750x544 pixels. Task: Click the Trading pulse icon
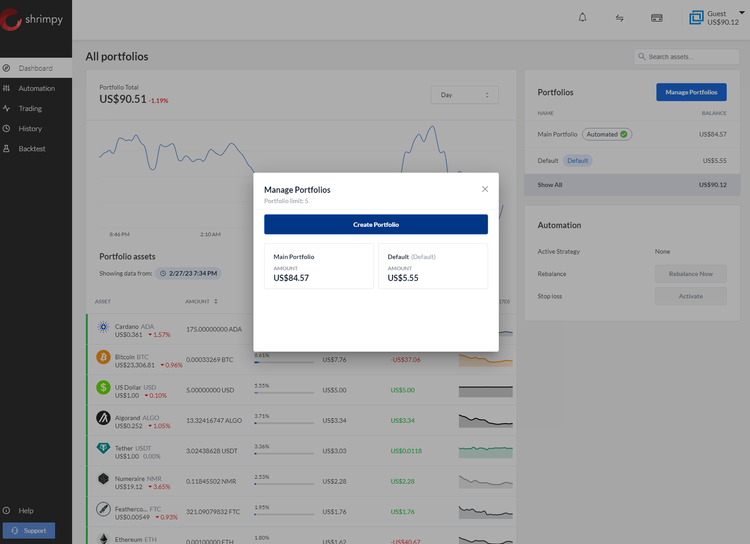pos(6,108)
